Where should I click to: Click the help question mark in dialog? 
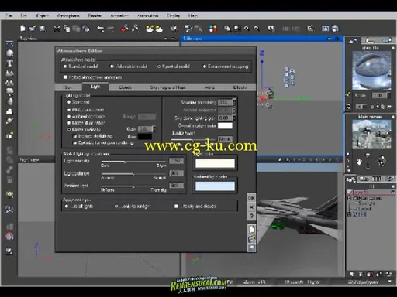coord(251,216)
